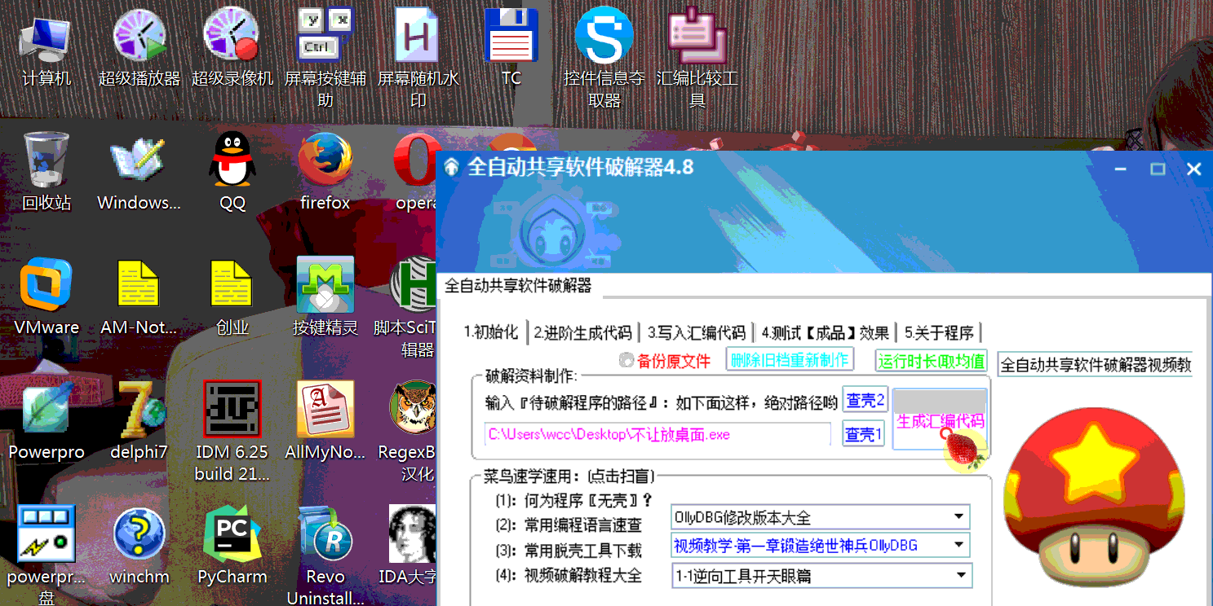Launch the 按键精灵 desktop icon
1213x606 pixels.
[325, 297]
